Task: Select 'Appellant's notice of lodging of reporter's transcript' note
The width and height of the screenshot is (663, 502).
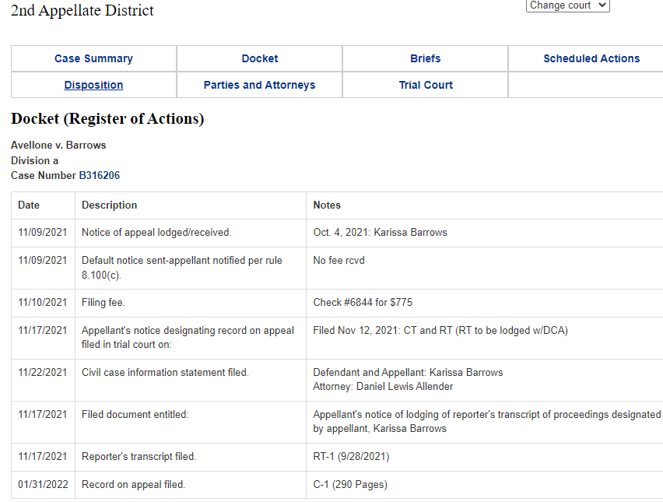Action: pyautogui.click(x=486, y=422)
